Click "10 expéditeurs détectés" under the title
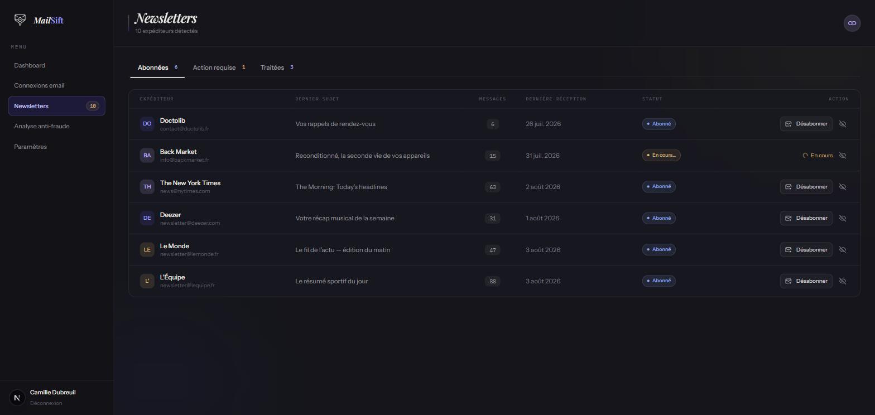The width and height of the screenshot is (875, 415). tap(166, 31)
